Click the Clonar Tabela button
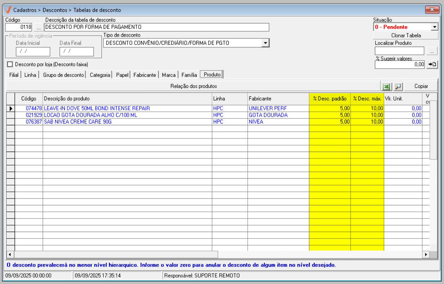 (406, 36)
